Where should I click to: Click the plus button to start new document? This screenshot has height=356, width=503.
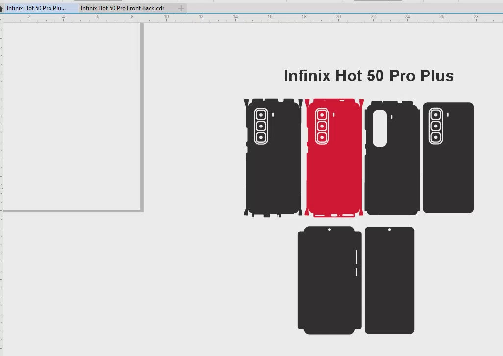point(181,8)
